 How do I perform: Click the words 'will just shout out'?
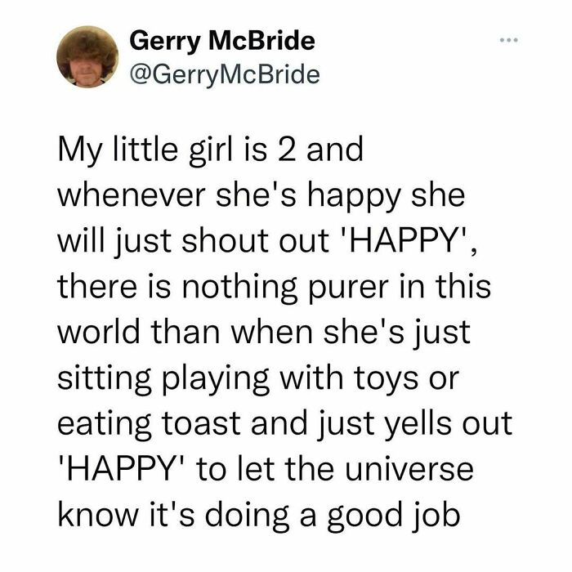coord(194,241)
